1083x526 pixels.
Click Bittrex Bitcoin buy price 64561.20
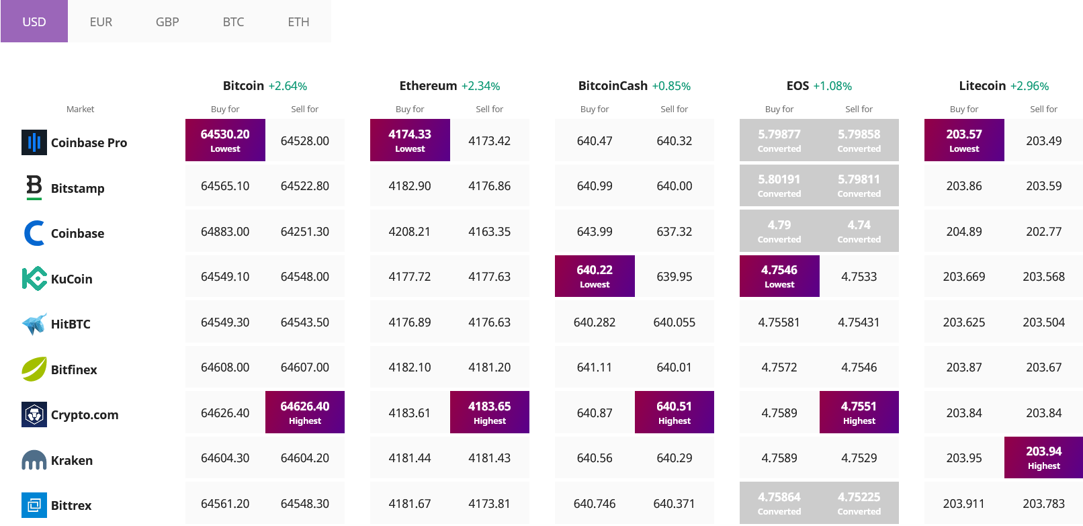[225, 504]
